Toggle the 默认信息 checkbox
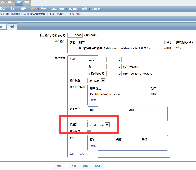Image resolution: width=196 pixels, height=170 pixels. [89, 131]
